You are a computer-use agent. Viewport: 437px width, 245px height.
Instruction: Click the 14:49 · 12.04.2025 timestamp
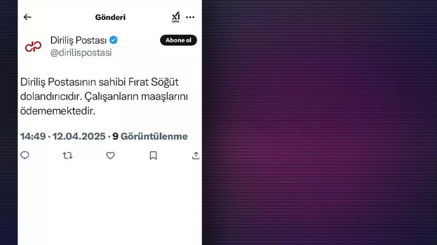[63, 136]
